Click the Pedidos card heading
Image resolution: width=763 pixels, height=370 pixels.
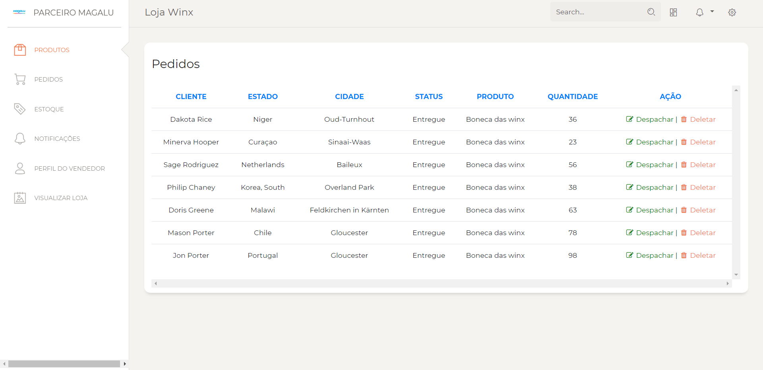click(x=176, y=64)
